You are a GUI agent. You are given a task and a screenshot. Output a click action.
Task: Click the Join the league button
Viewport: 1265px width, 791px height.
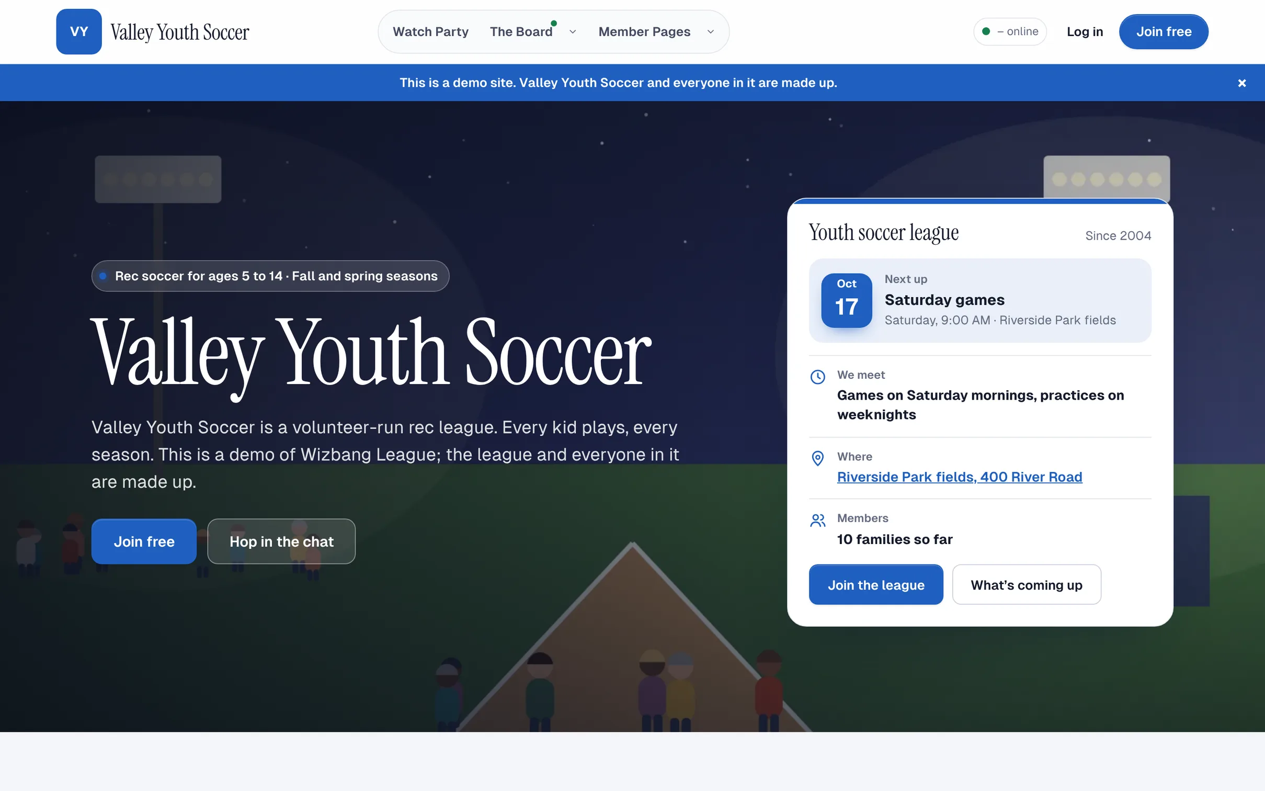tap(876, 585)
